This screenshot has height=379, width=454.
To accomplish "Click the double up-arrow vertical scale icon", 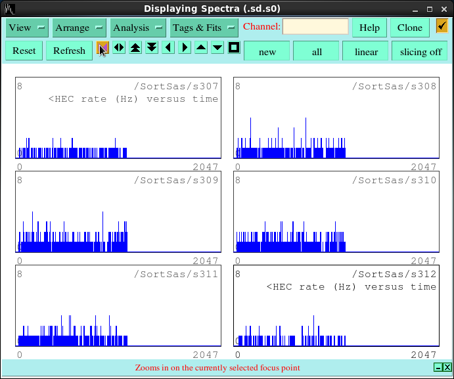I will [x=135, y=47].
